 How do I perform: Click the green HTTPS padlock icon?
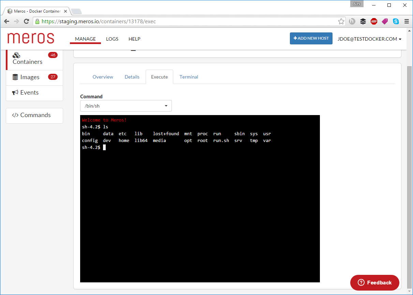click(38, 21)
